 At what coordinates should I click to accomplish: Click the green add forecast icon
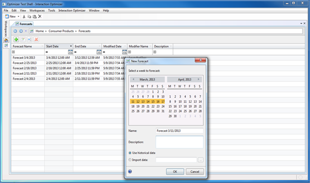coord(16,39)
